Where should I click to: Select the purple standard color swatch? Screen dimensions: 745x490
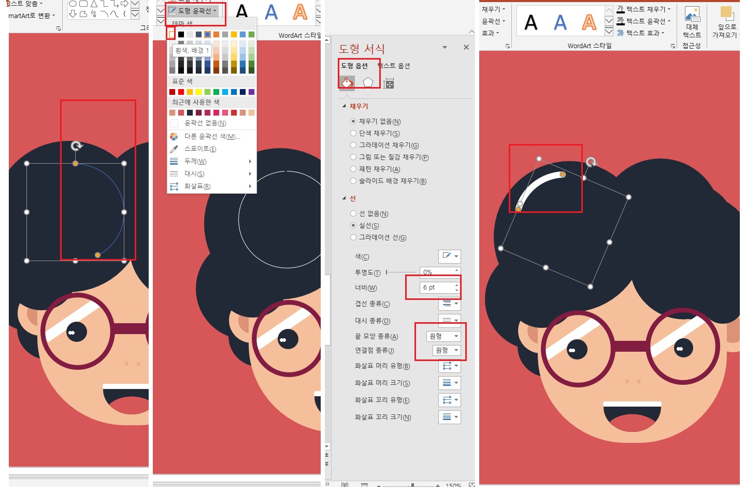coord(251,92)
